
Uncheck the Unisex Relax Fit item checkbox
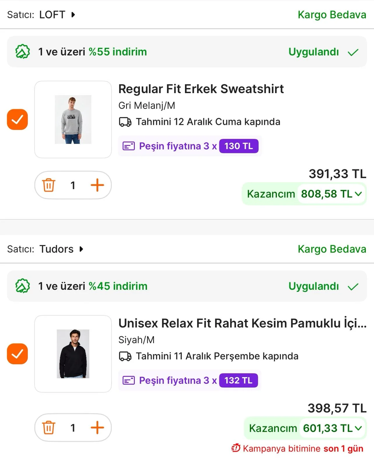pos(17,354)
